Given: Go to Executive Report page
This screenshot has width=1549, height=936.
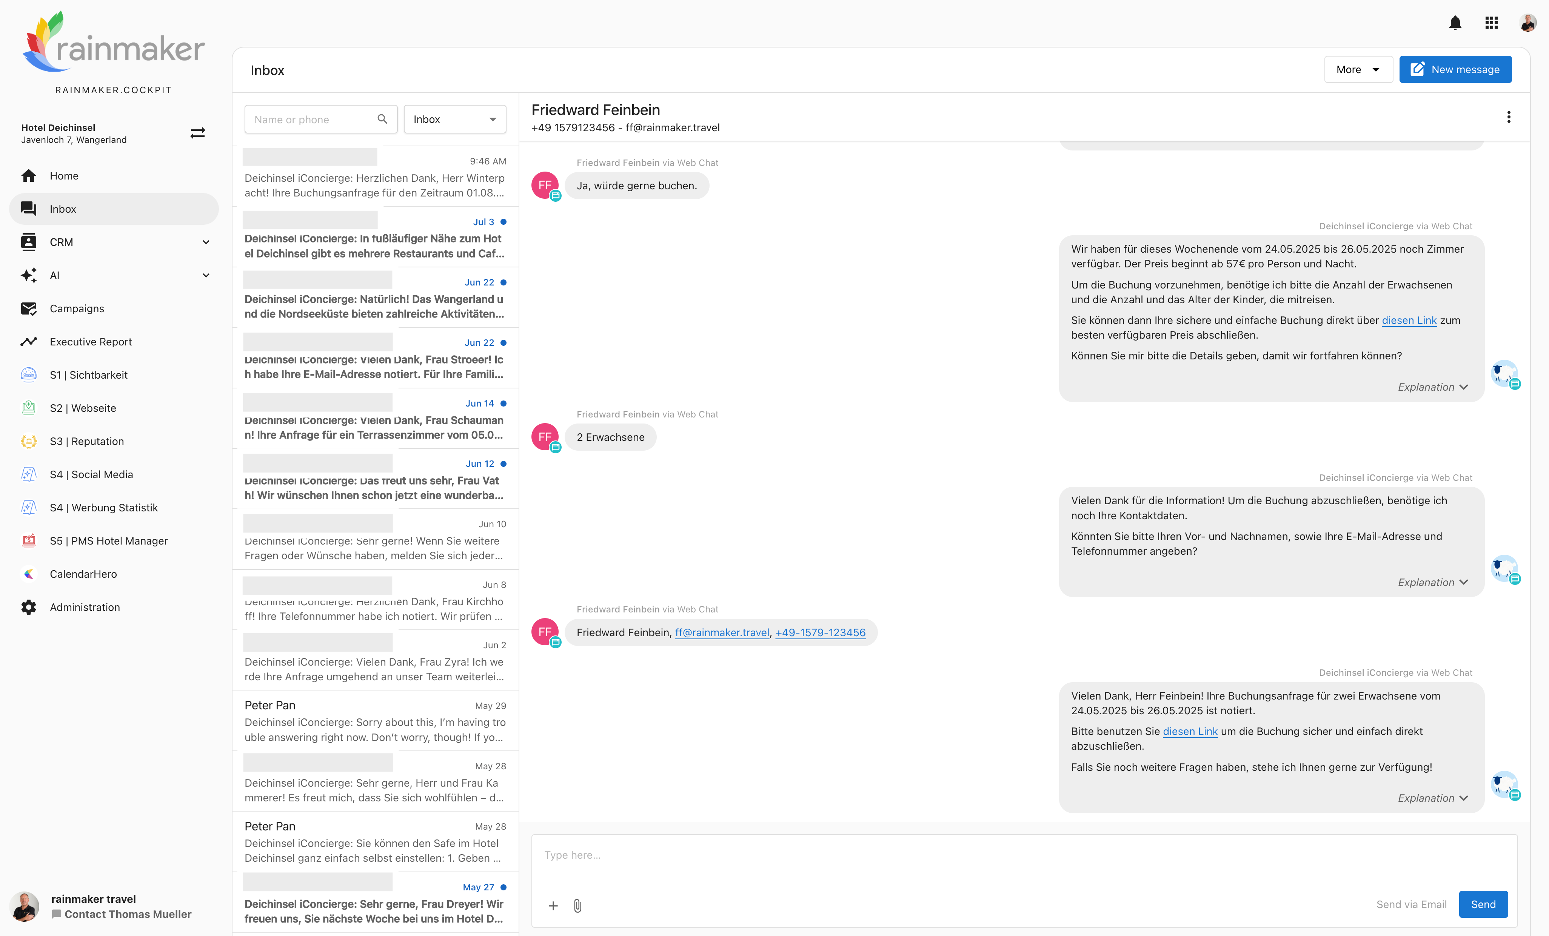Looking at the screenshot, I should click(91, 342).
